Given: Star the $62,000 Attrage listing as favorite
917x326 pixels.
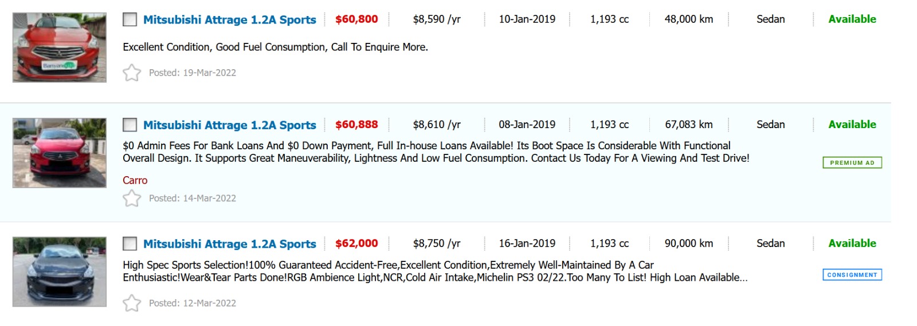Looking at the screenshot, I should coord(132,303).
